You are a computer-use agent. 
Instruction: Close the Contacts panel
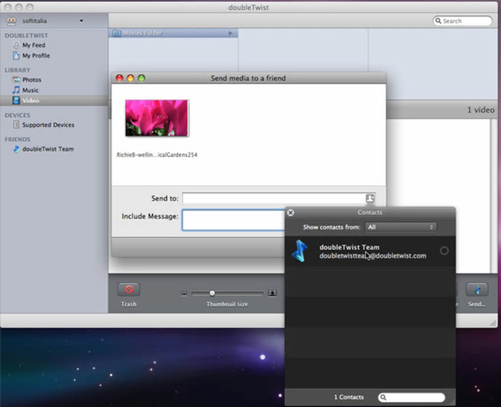tap(290, 213)
